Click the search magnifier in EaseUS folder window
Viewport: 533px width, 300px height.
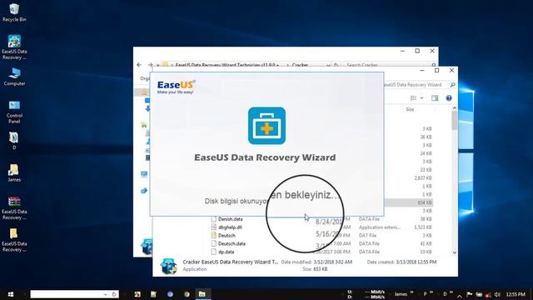[x=452, y=85]
